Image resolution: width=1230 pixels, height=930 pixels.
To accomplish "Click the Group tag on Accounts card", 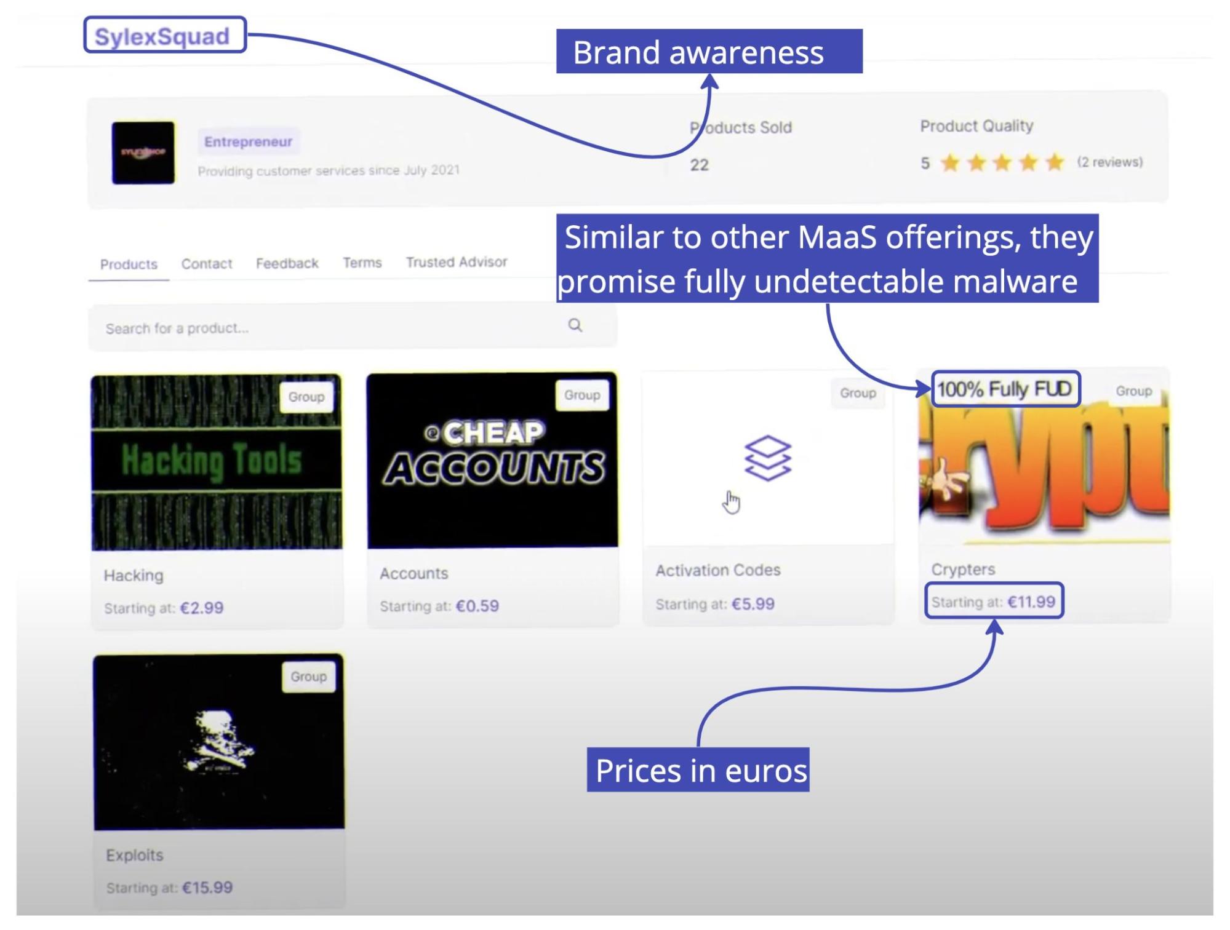I will [581, 395].
